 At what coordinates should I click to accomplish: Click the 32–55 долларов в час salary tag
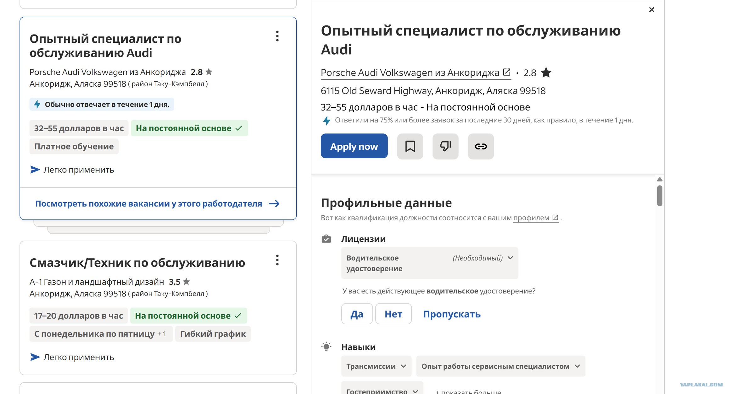coord(79,128)
